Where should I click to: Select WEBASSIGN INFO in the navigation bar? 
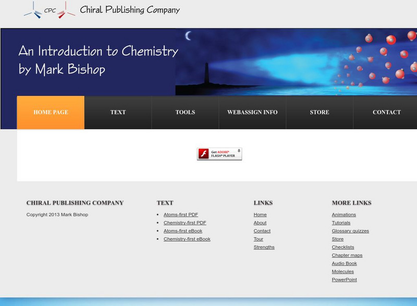[252, 112]
